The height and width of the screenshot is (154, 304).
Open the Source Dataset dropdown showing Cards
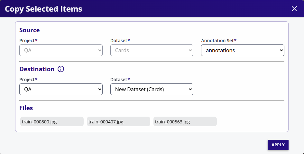coord(152,50)
